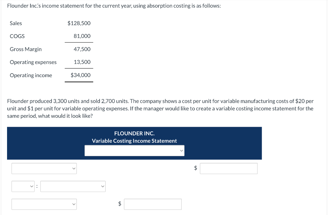Click the dollar sign beside the bottom amount field
The width and height of the screenshot is (328, 215).
click(119, 204)
